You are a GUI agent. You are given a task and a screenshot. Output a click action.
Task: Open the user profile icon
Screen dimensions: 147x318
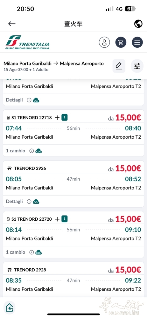click(x=104, y=42)
